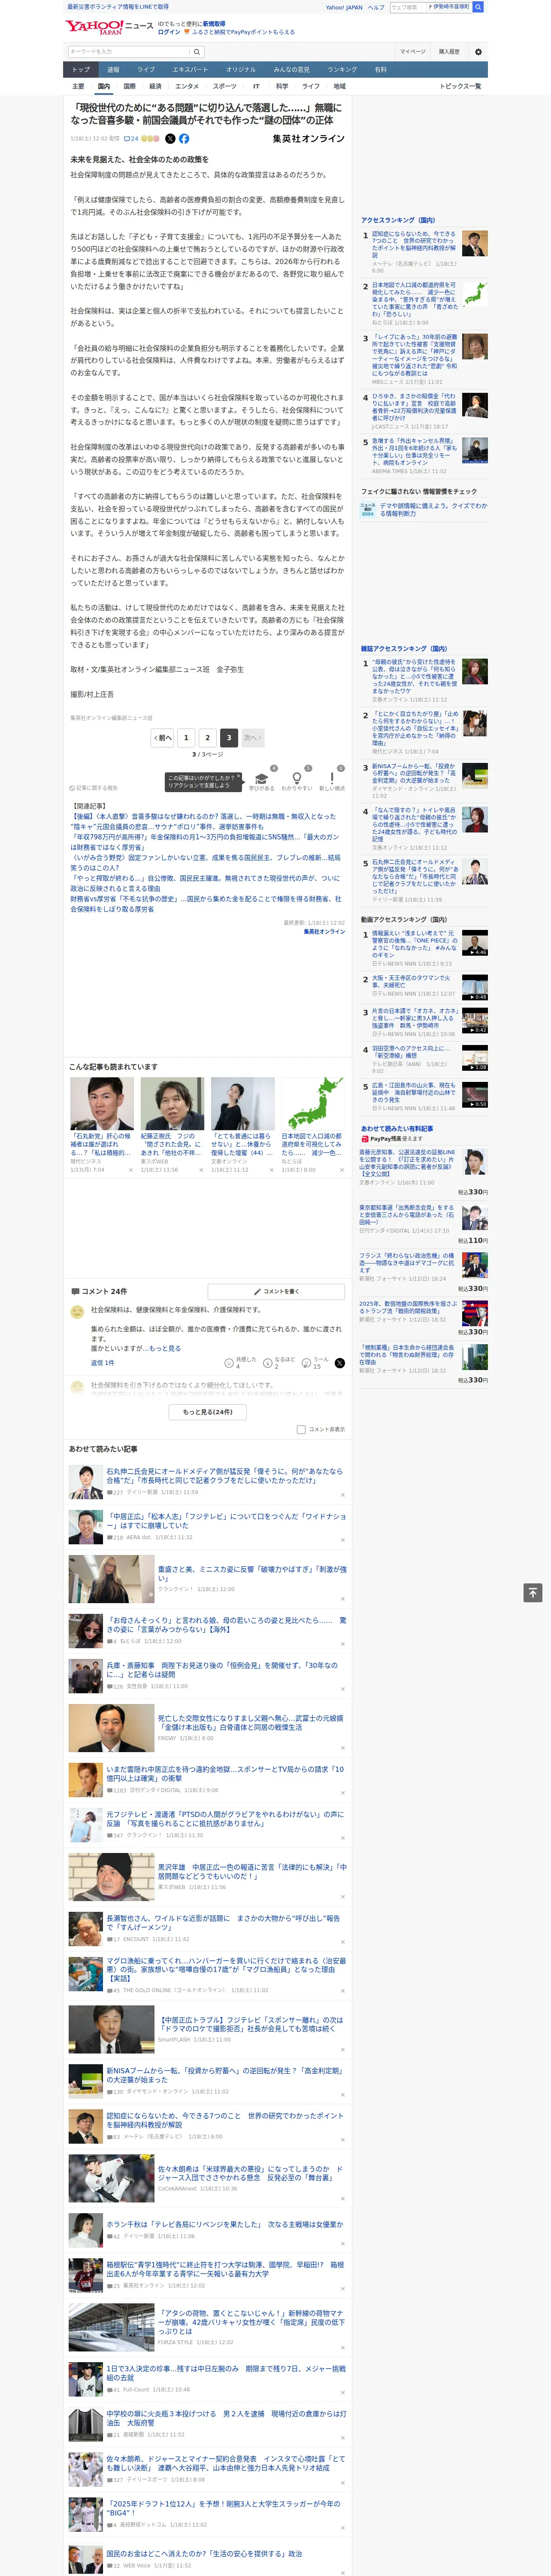Open the Yahoo! JAPAN logo
This screenshot has width=551, height=2576.
pyautogui.click(x=94, y=27)
